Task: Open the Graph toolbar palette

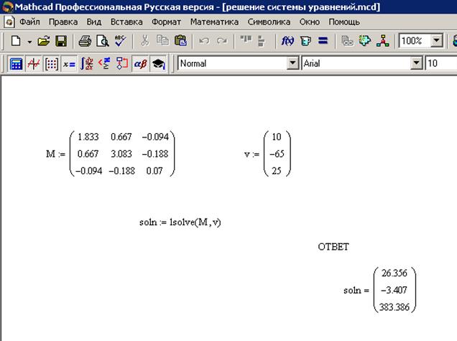Action: pyautogui.click(x=34, y=63)
